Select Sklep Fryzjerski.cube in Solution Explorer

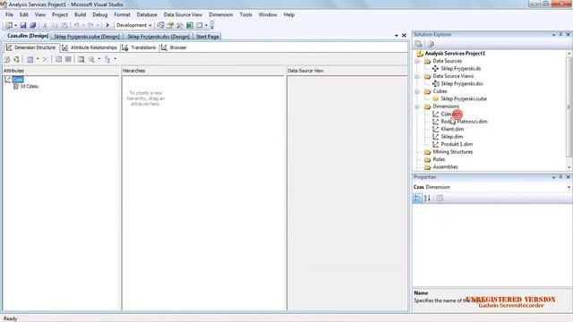[x=464, y=99]
